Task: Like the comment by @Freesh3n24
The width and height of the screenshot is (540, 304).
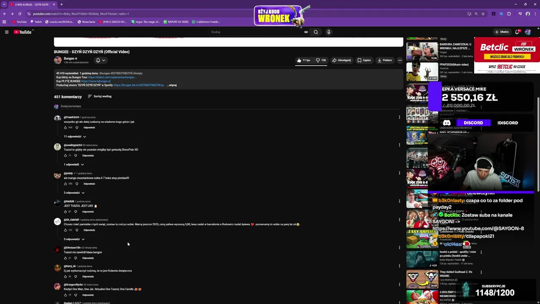Action: click(x=66, y=128)
